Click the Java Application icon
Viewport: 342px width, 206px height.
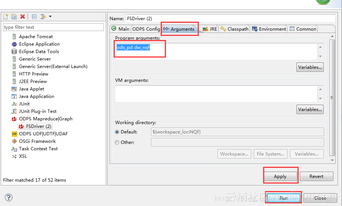14,96
